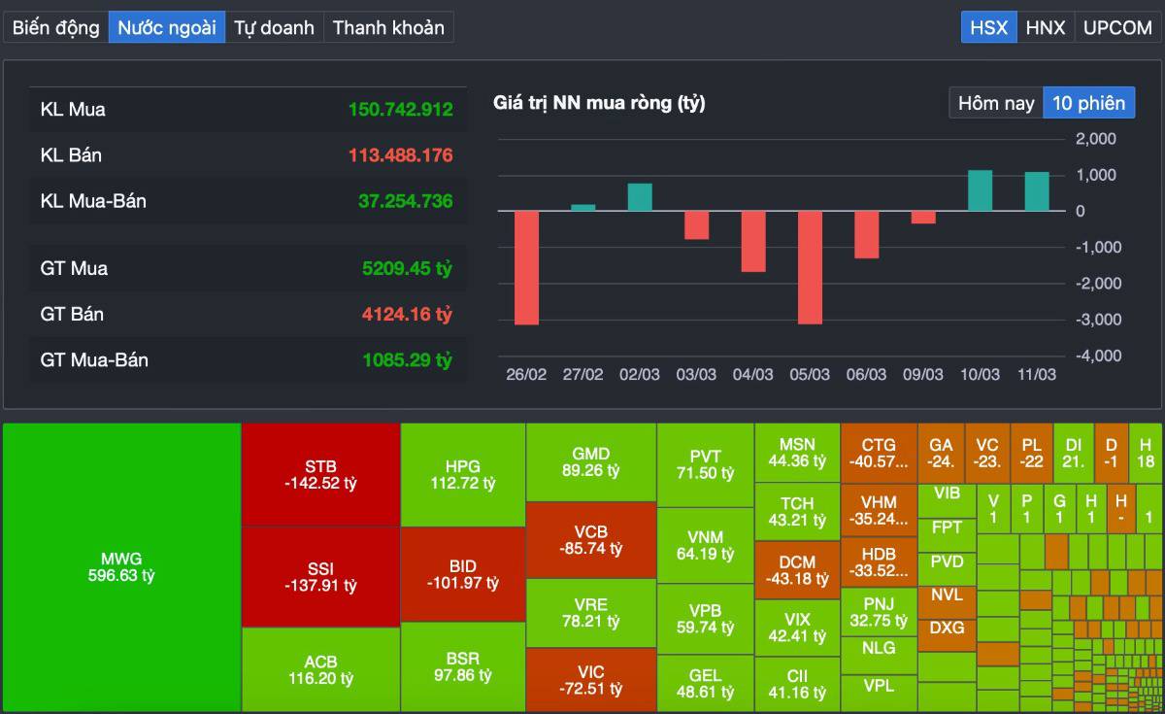Switch to the Biến động tab
This screenshot has width=1165, height=714.
56,27
